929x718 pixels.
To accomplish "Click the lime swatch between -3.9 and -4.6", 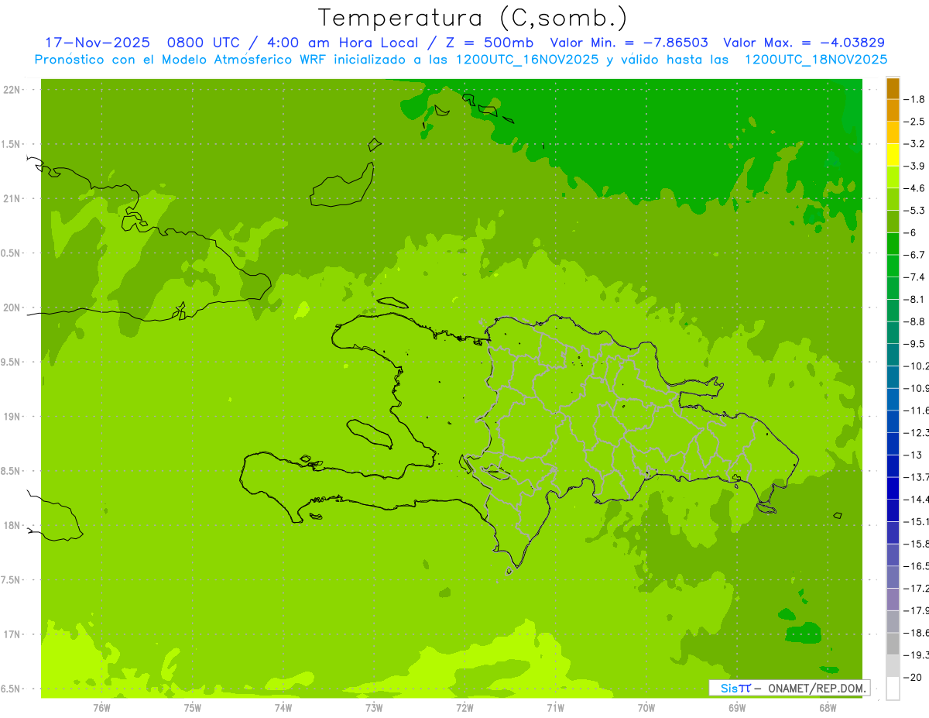I will tap(893, 177).
